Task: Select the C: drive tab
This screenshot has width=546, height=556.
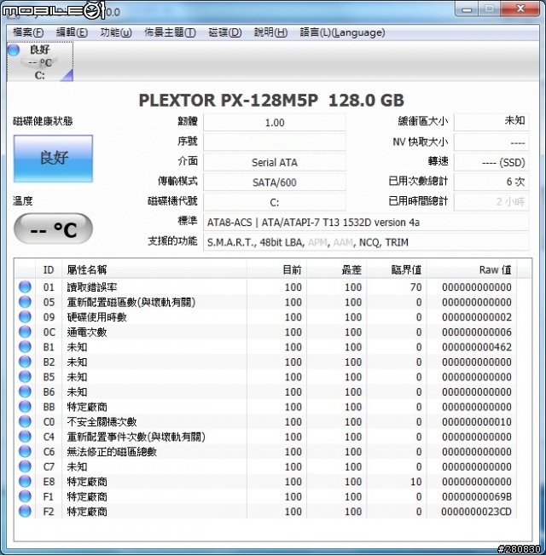Action: [x=40, y=61]
